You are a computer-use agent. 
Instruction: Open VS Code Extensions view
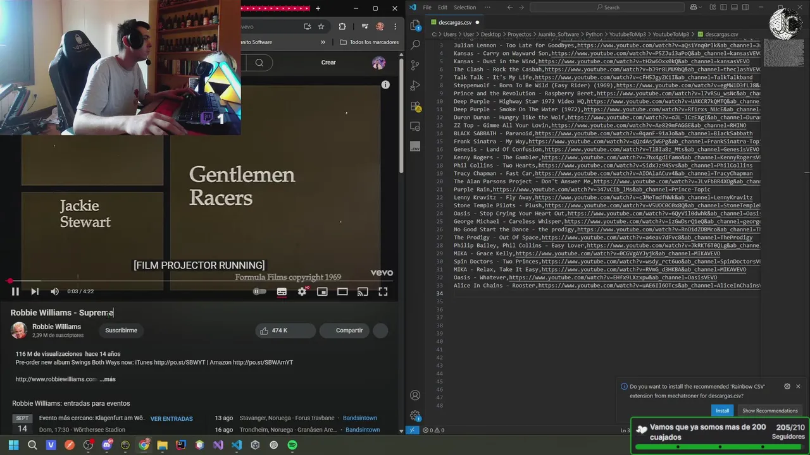(x=415, y=106)
